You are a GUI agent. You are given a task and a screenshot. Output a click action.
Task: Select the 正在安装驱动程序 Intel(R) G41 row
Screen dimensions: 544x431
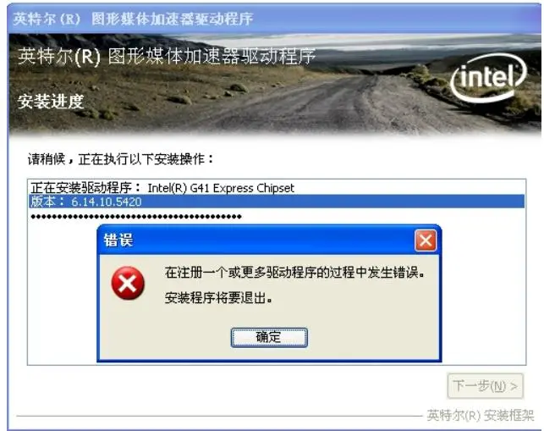pyautogui.click(x=277, y=188)
